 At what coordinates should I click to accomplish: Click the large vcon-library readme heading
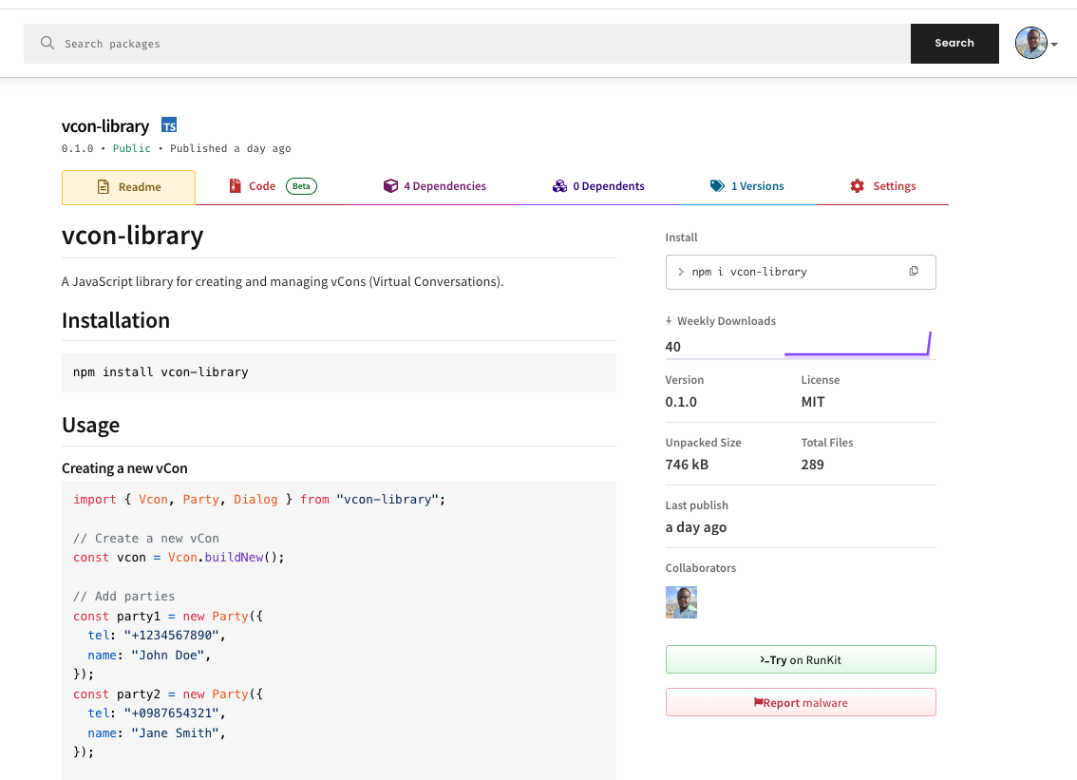click(133, 235)
